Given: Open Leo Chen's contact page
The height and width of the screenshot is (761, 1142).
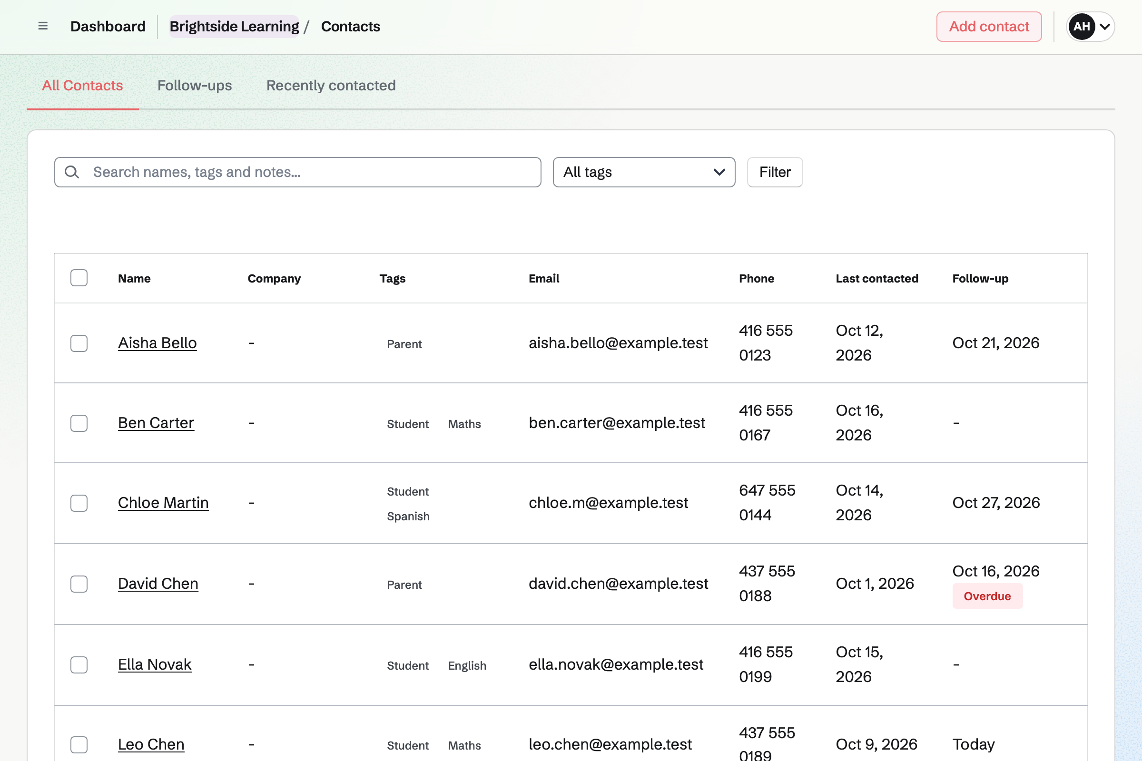Looking at the screenshot, I should (151, 744).
